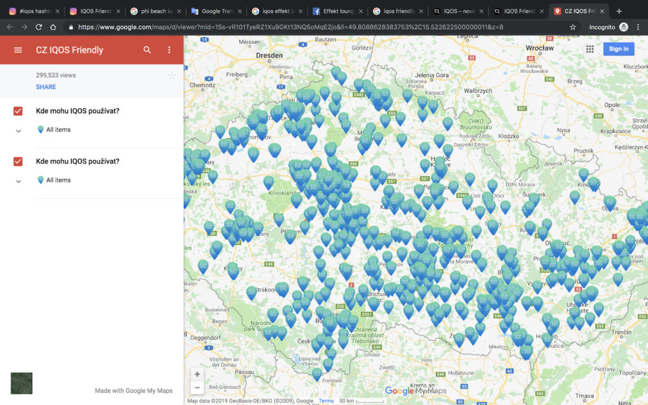
Task: Close the iqos effekt Google search tab
Action: pyautogui.click(x=301, y=11)
